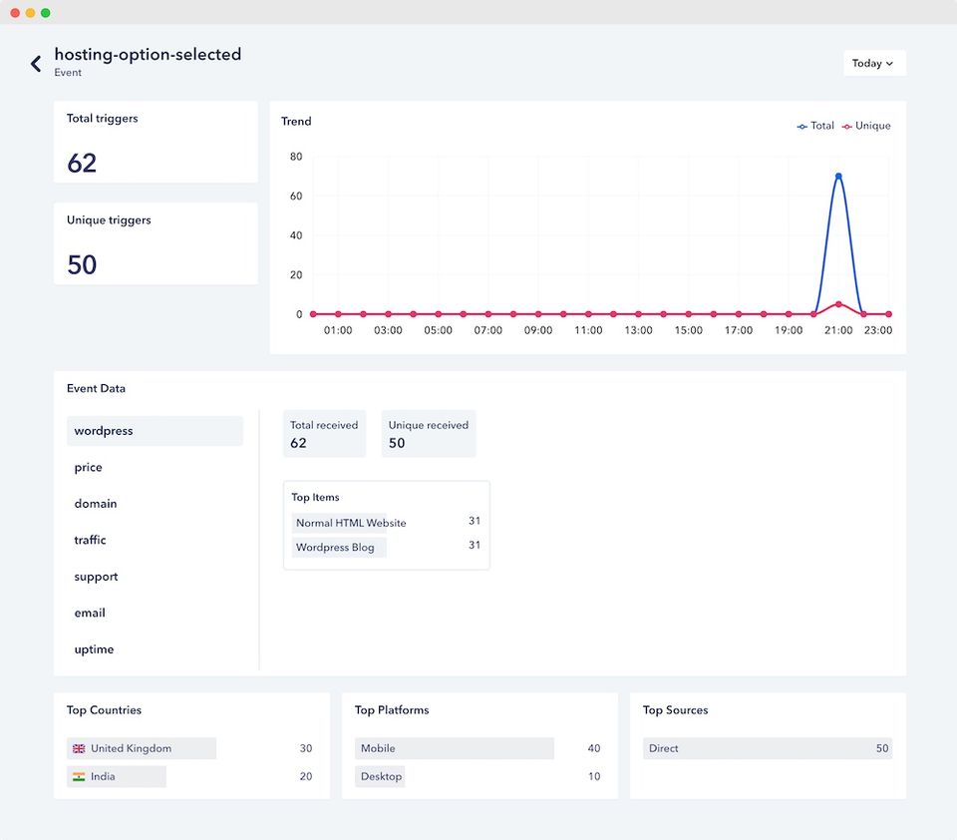Click the blue peak data point at 21:00

[838, 177]
